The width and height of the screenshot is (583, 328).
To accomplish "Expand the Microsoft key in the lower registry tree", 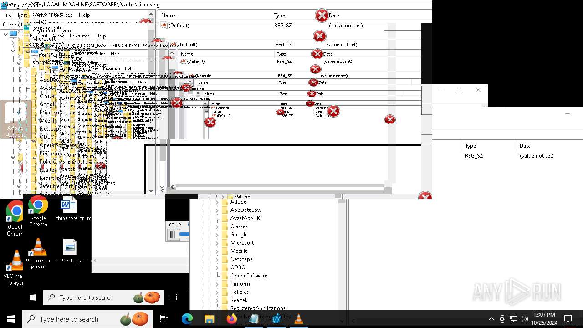I will [217, 243].
